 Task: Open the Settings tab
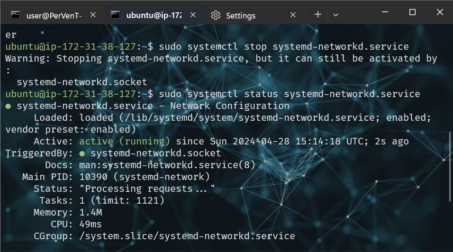click(240, 16)
